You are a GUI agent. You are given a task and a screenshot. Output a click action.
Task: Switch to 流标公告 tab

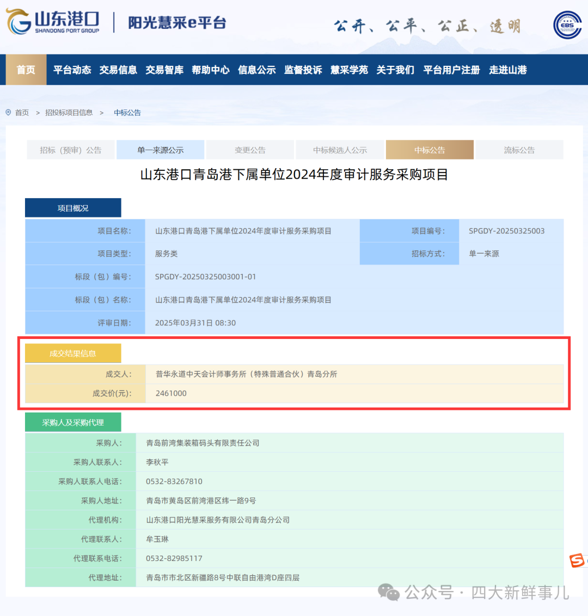pos(519,150)
